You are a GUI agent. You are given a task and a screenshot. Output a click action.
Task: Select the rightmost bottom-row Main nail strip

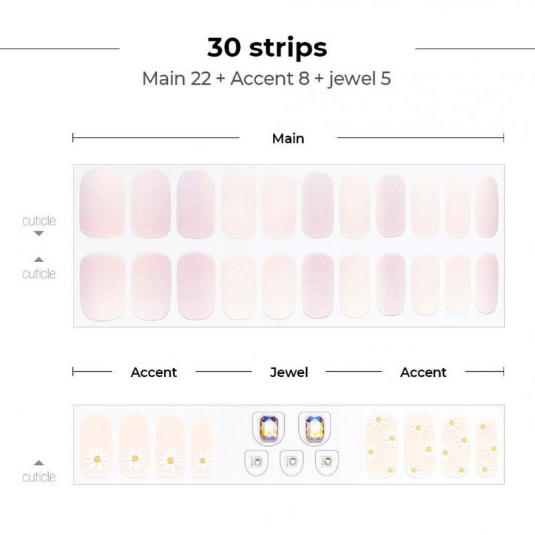487,284
